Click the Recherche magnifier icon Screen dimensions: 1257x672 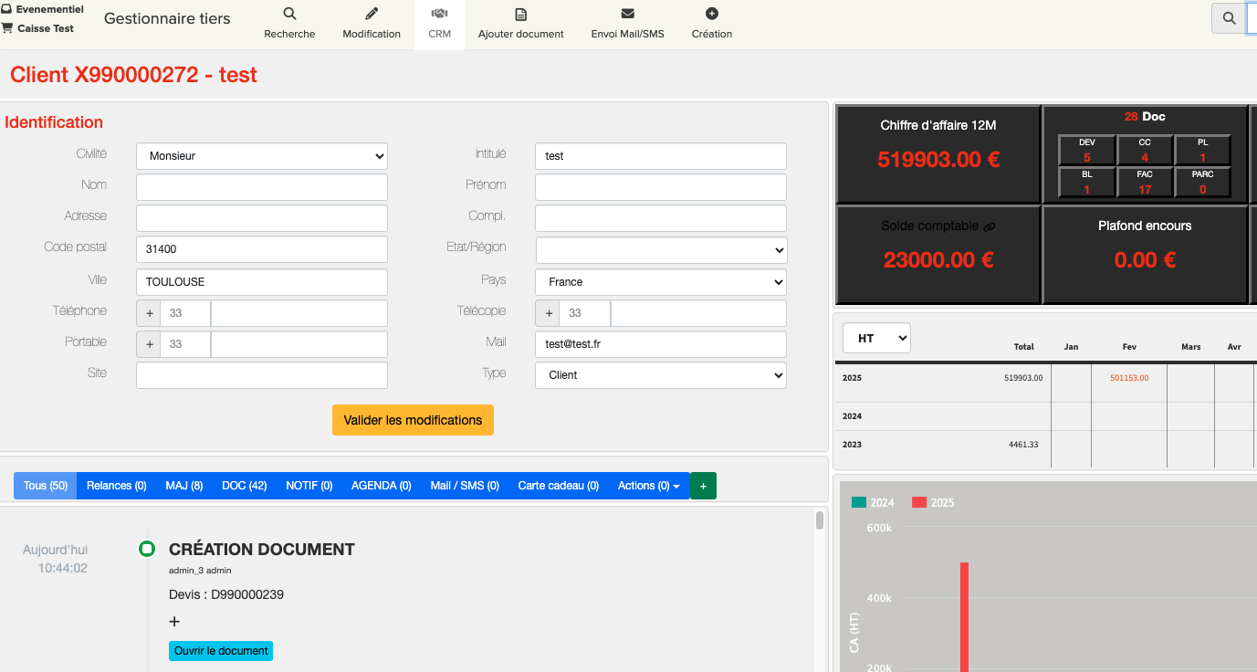pos(289,14)
